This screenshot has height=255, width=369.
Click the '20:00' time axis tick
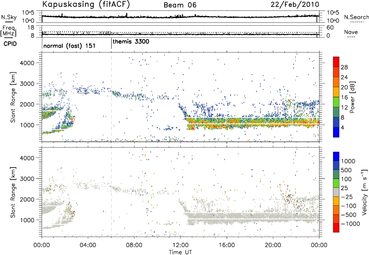pyautogui.click(x=273, y=245)
